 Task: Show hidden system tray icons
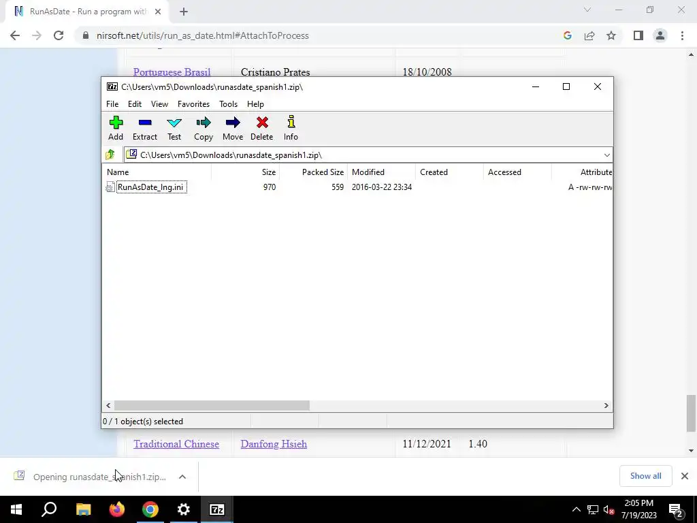tap(576, 509)
